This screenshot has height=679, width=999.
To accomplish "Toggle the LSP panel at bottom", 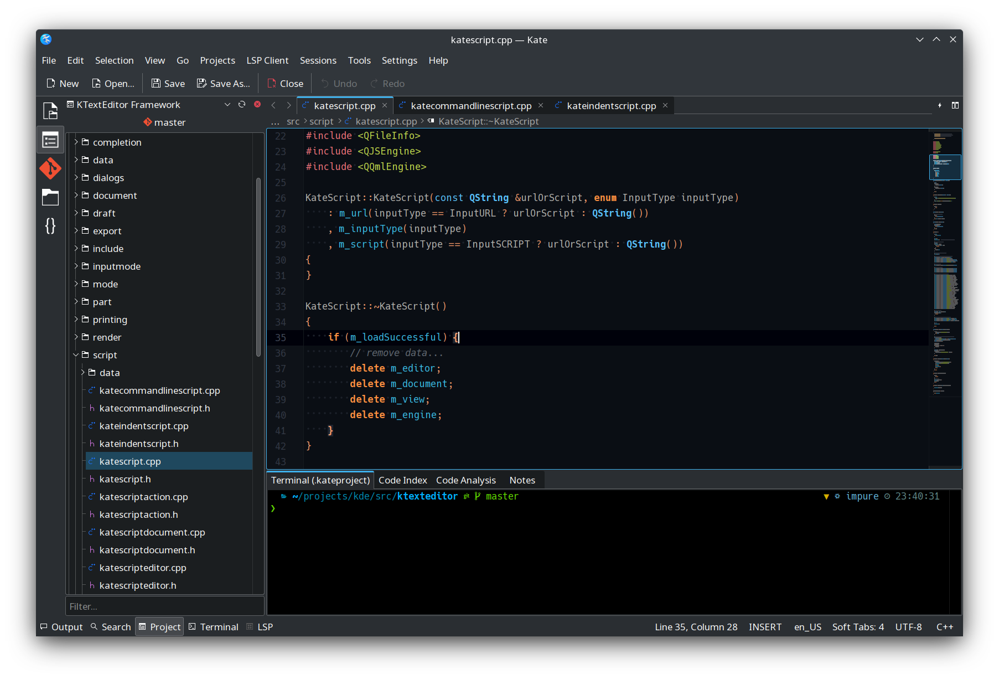I will (260, 626).
